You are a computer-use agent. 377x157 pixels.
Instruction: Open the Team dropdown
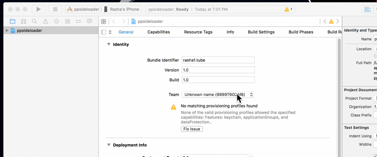[218, 95]
